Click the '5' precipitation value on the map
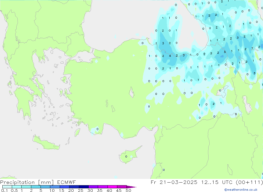This screenshot has height=192, width=263. coord(225,52)
